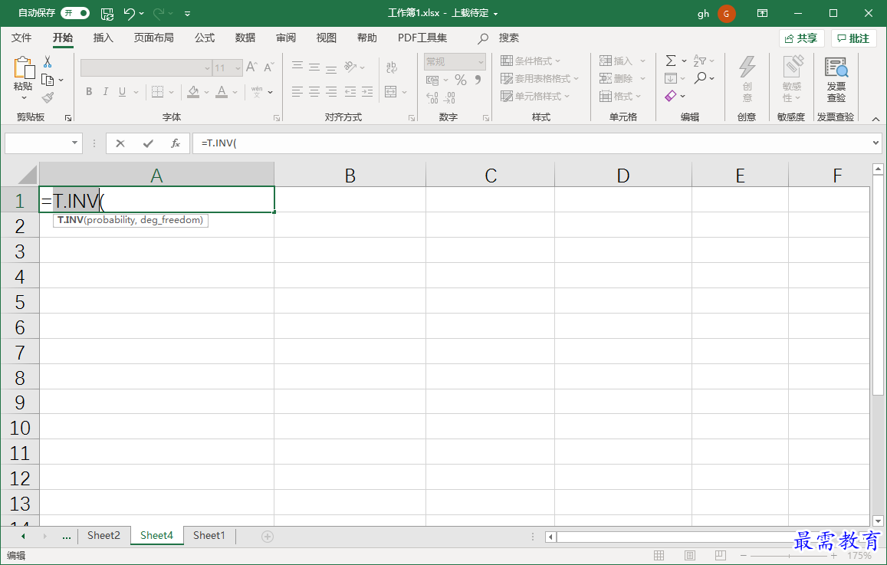This screenshot has height=565, width=887.
Task: Click the Decrease Font Size icon
Action: pos(268,67)
